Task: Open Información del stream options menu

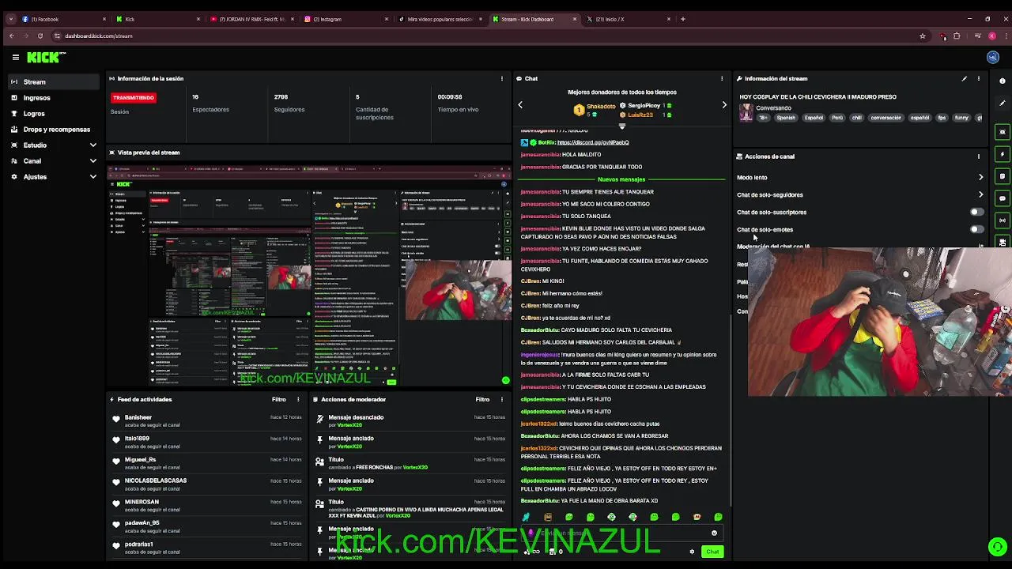Action: [978, 78]
